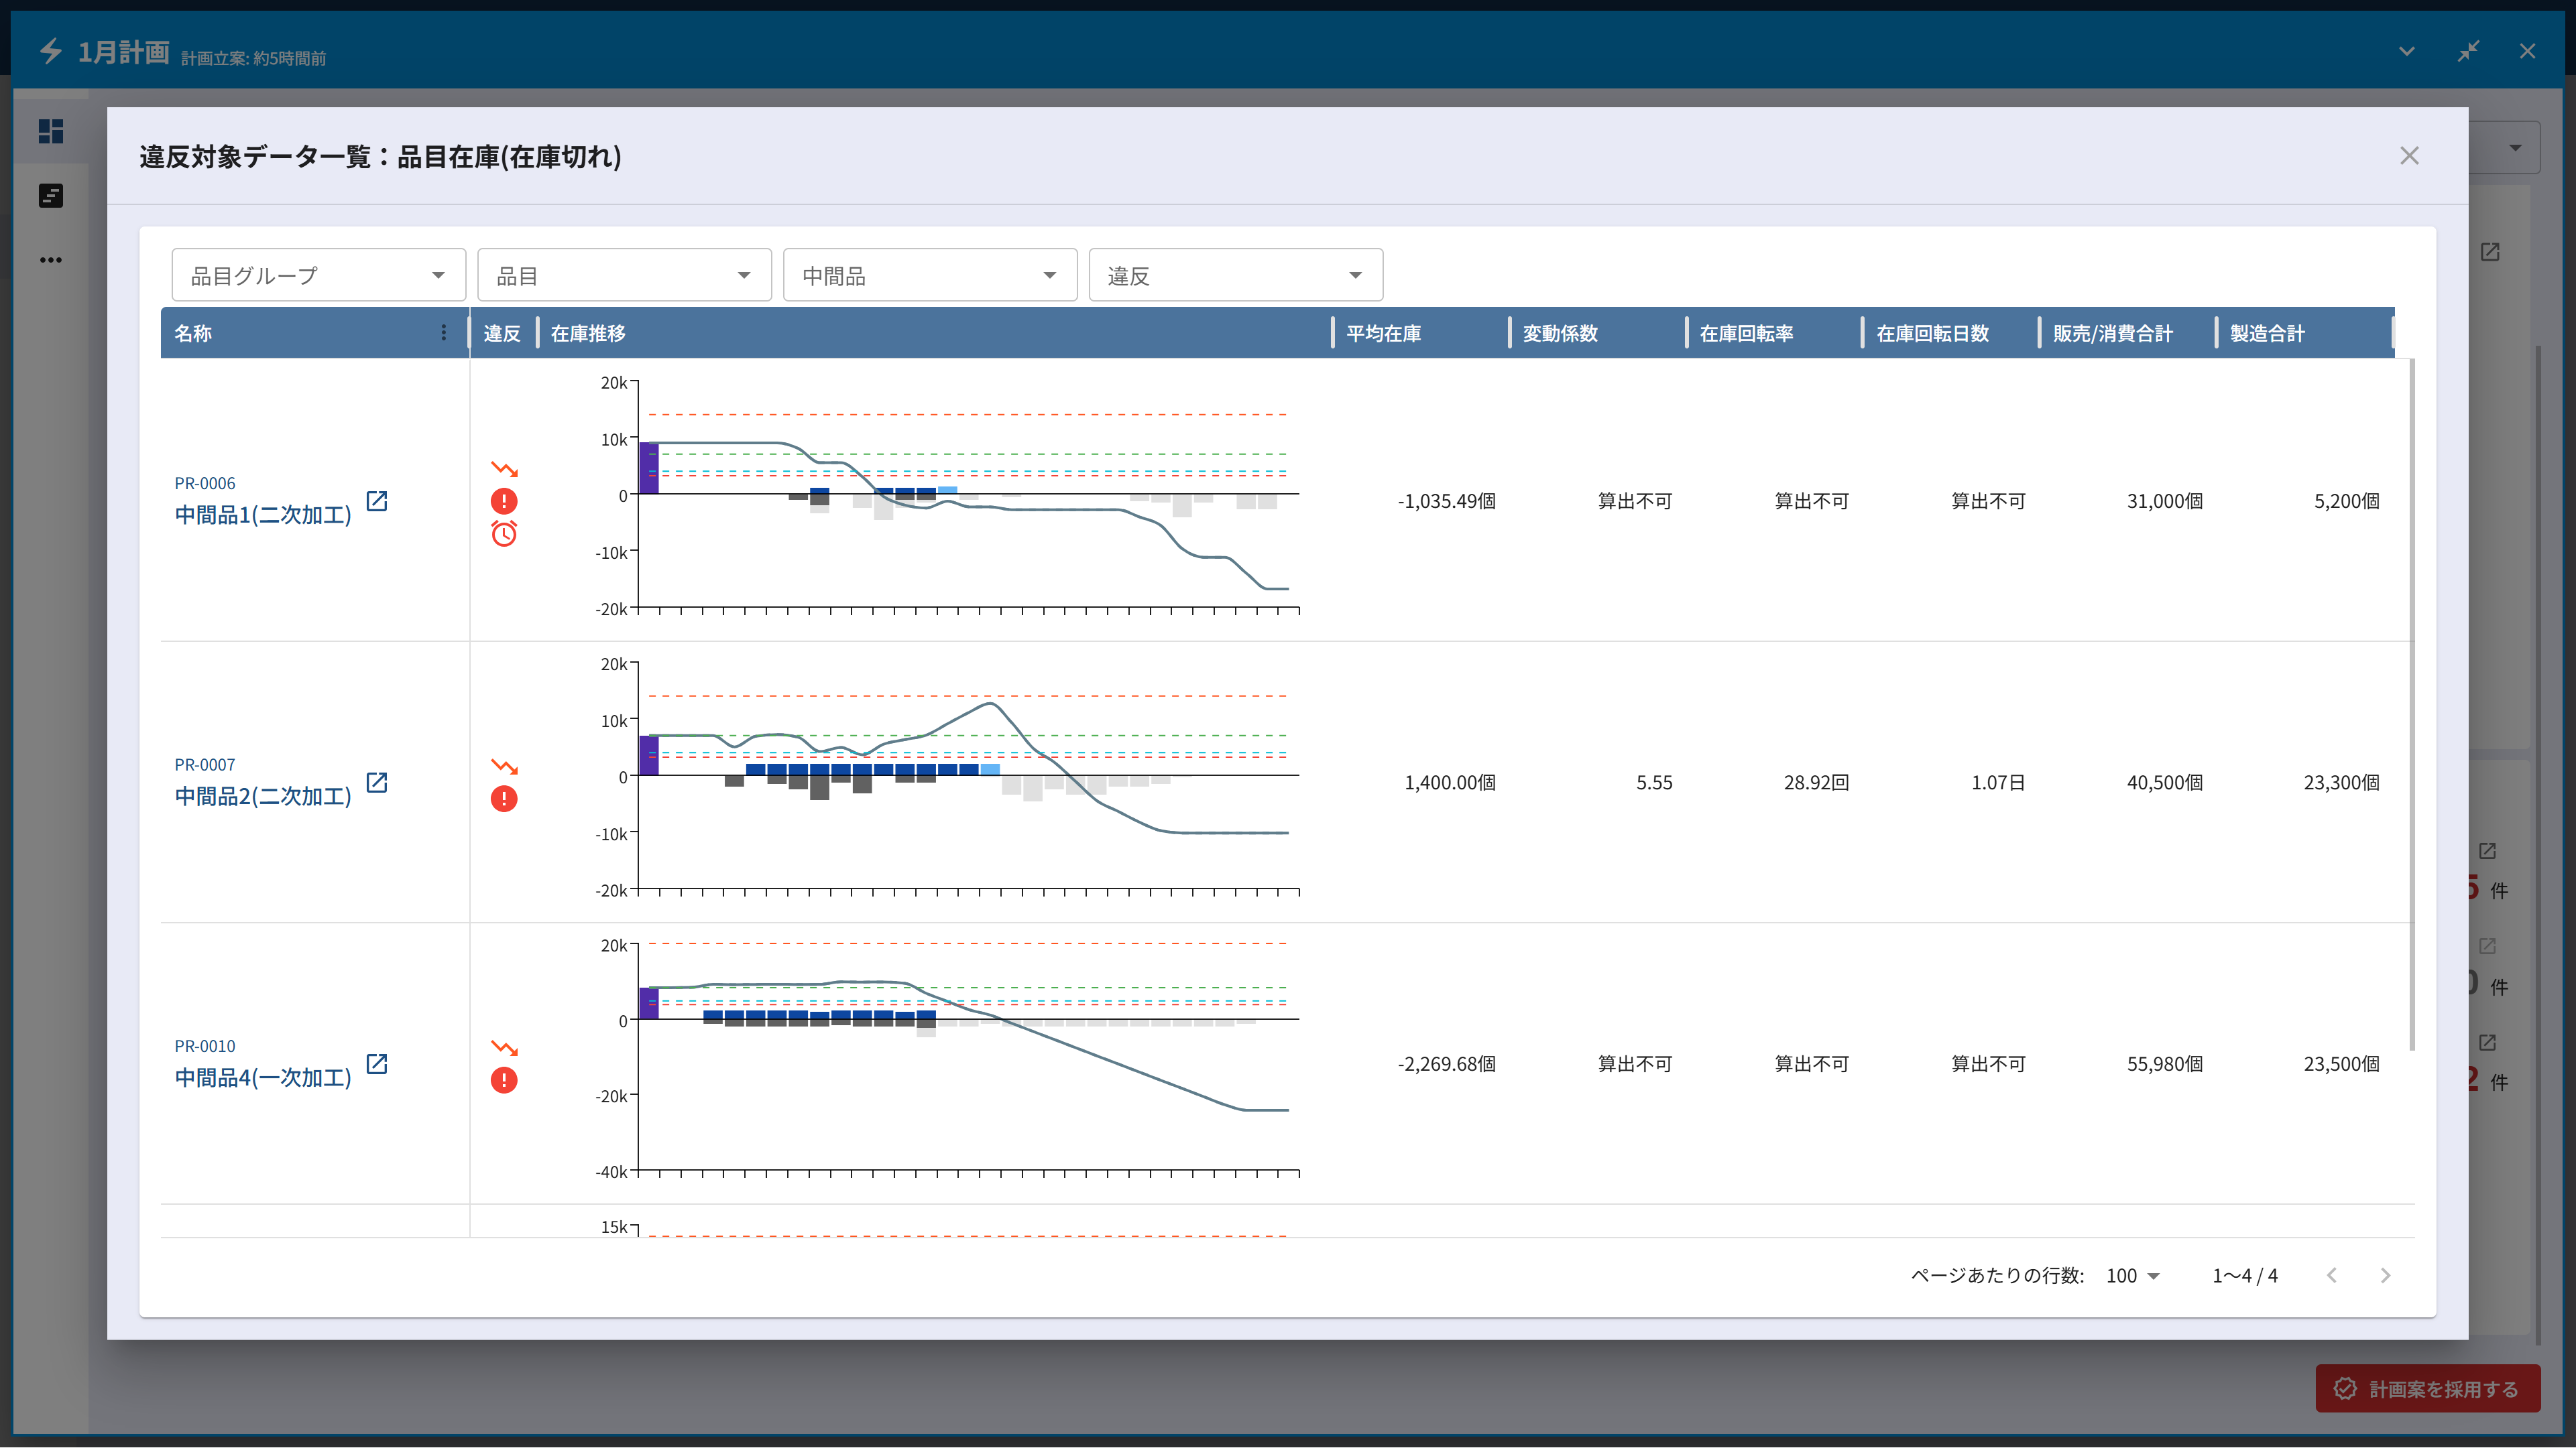This screenshot has height=1448, width=2576.
Task: Open external link icon next to 中間品4(一次加工)
Action: [x=377, y=1063]
